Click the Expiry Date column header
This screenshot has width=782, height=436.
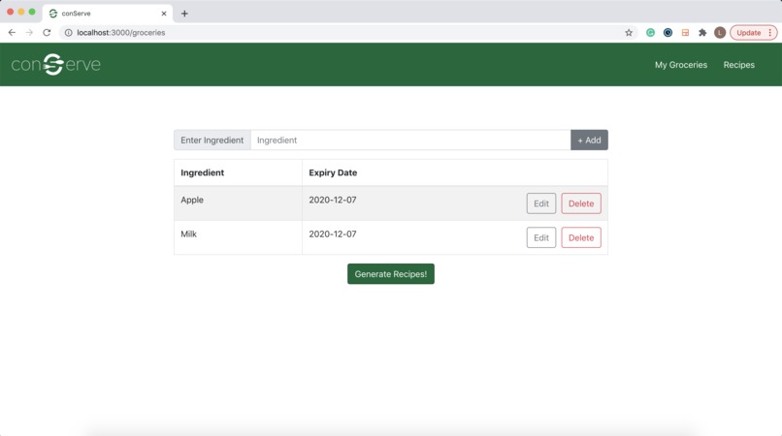[x=333, y=172]
